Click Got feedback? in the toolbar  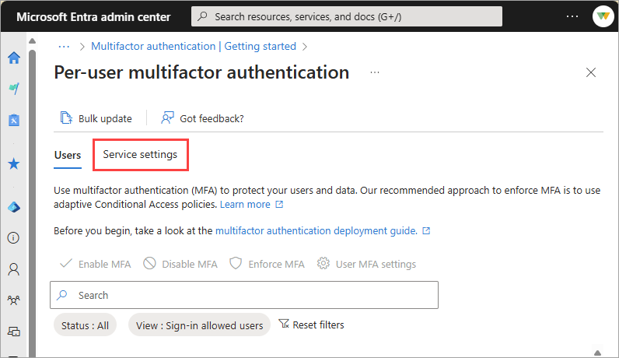click(202, 118)
